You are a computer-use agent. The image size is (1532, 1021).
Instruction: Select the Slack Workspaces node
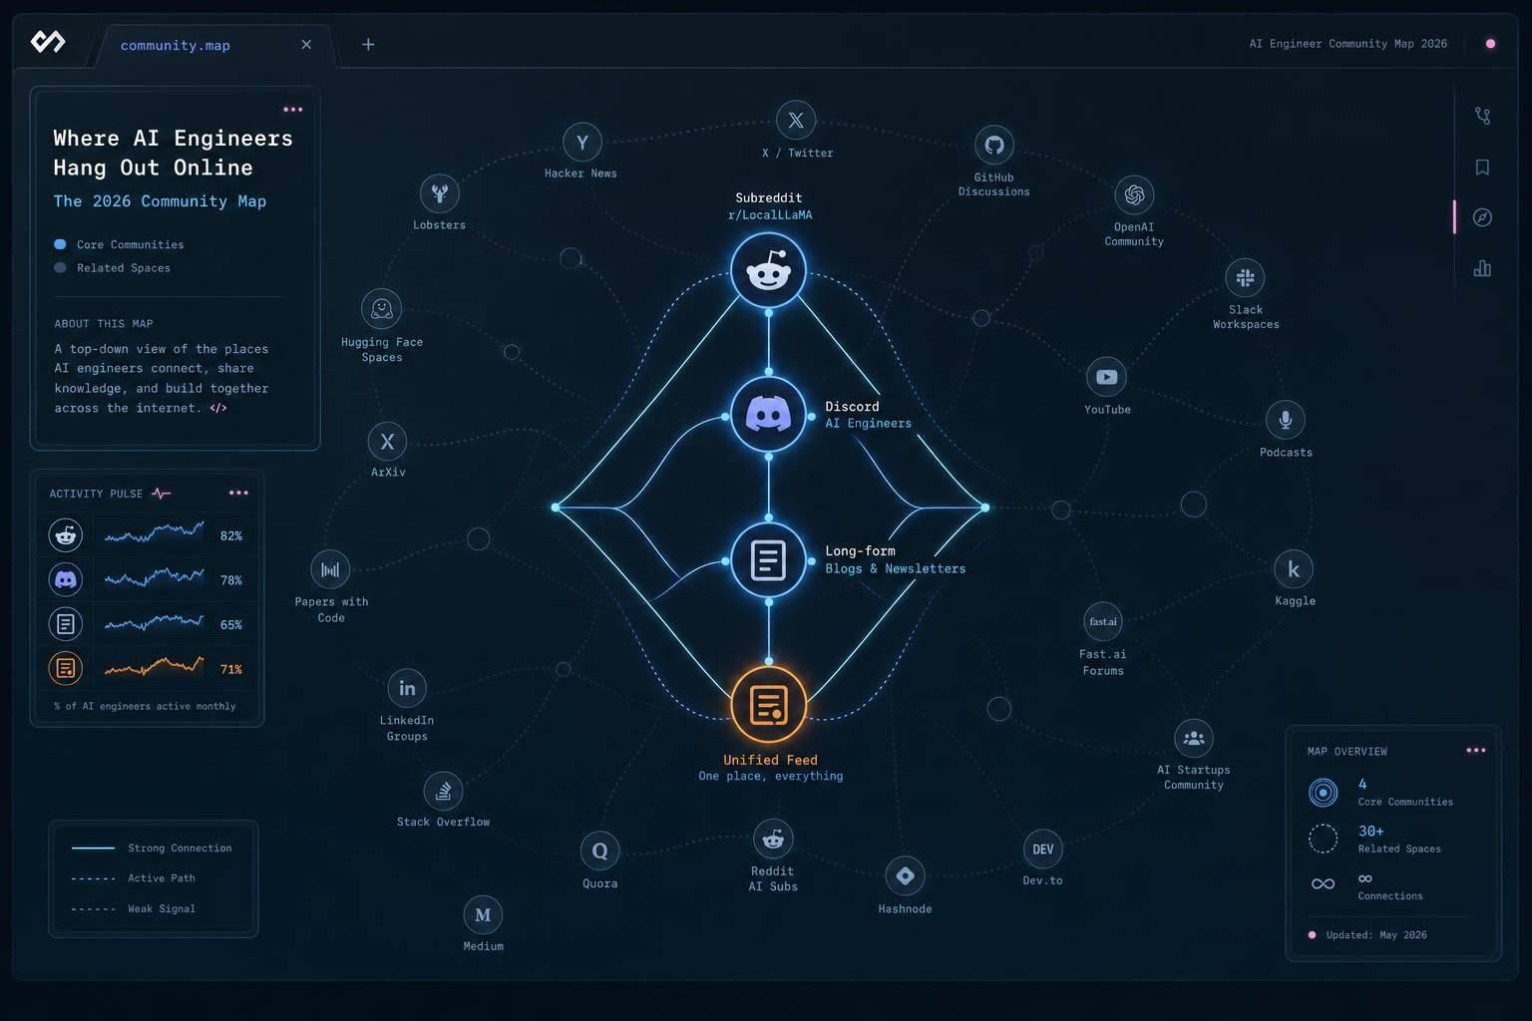(1245, 278)
